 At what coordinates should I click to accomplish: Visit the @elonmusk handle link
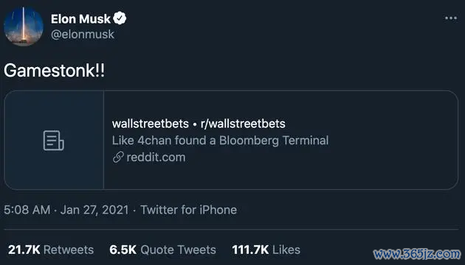[83, 35]
